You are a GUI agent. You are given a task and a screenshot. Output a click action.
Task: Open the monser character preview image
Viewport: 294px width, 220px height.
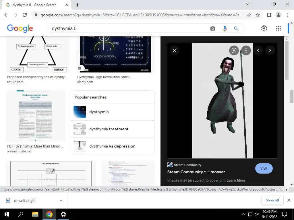[x=222, y=101]
